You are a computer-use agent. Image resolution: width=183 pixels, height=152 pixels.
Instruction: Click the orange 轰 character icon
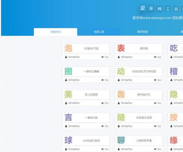(x=121, y=94)
